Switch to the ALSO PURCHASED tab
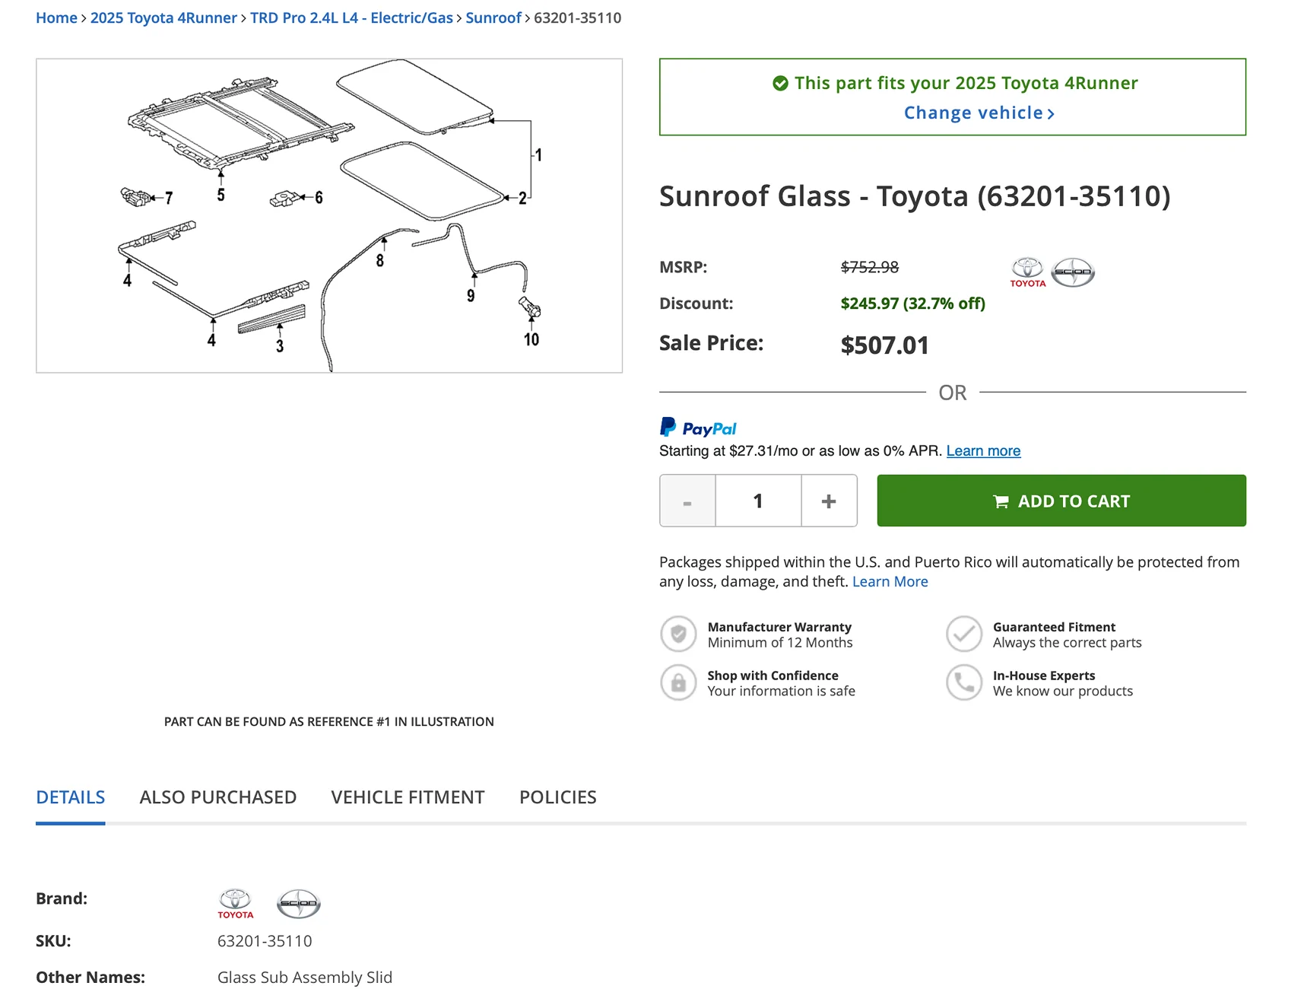1304x989 pixels. pos(217,797)
